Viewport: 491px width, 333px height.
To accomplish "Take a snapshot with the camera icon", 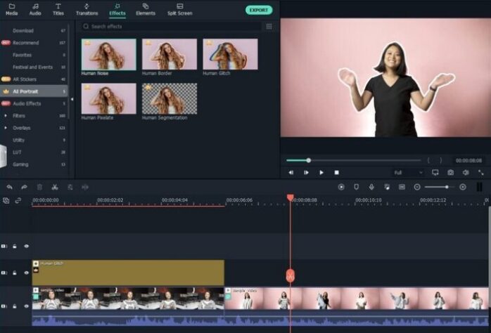I will tap(450, 172).
